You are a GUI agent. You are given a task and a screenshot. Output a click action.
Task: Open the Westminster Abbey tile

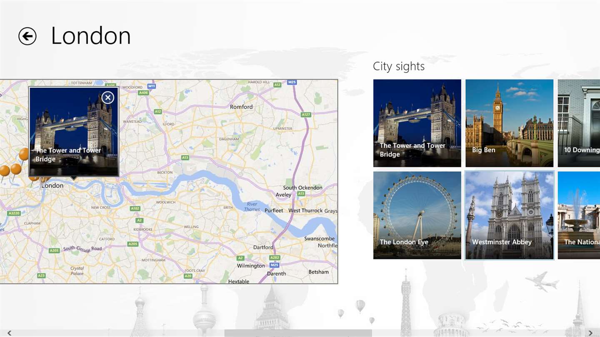pyautogui.click(x=509, y=215)
